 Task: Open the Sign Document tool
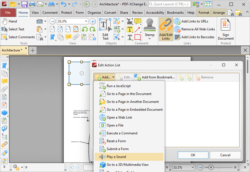coord(226,29)
